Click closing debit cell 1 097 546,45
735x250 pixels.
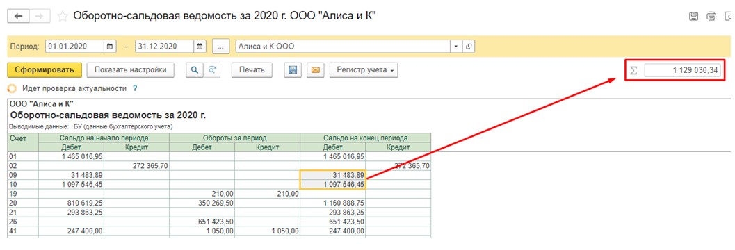(333, 184)
